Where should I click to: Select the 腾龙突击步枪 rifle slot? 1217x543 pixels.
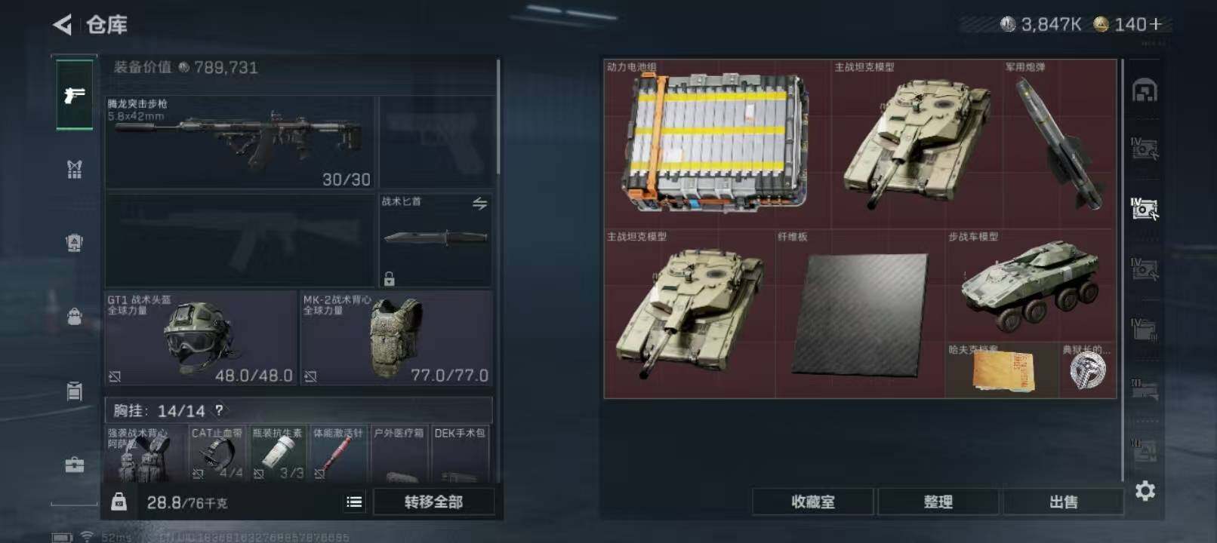pyautogui.click(x=240, y=143)
